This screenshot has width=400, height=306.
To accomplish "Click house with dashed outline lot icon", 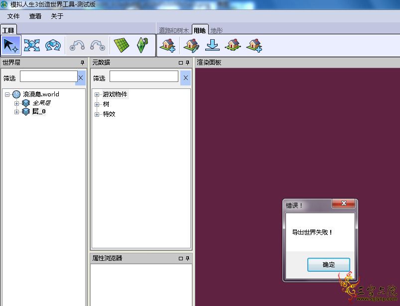I will pyautogui.click(x=233, y=45).
